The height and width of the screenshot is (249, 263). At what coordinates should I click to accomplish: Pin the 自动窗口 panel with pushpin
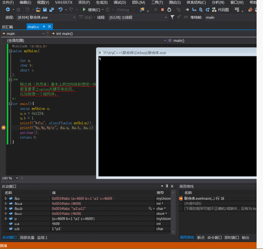pyautogui.click(x=167, y=186)
